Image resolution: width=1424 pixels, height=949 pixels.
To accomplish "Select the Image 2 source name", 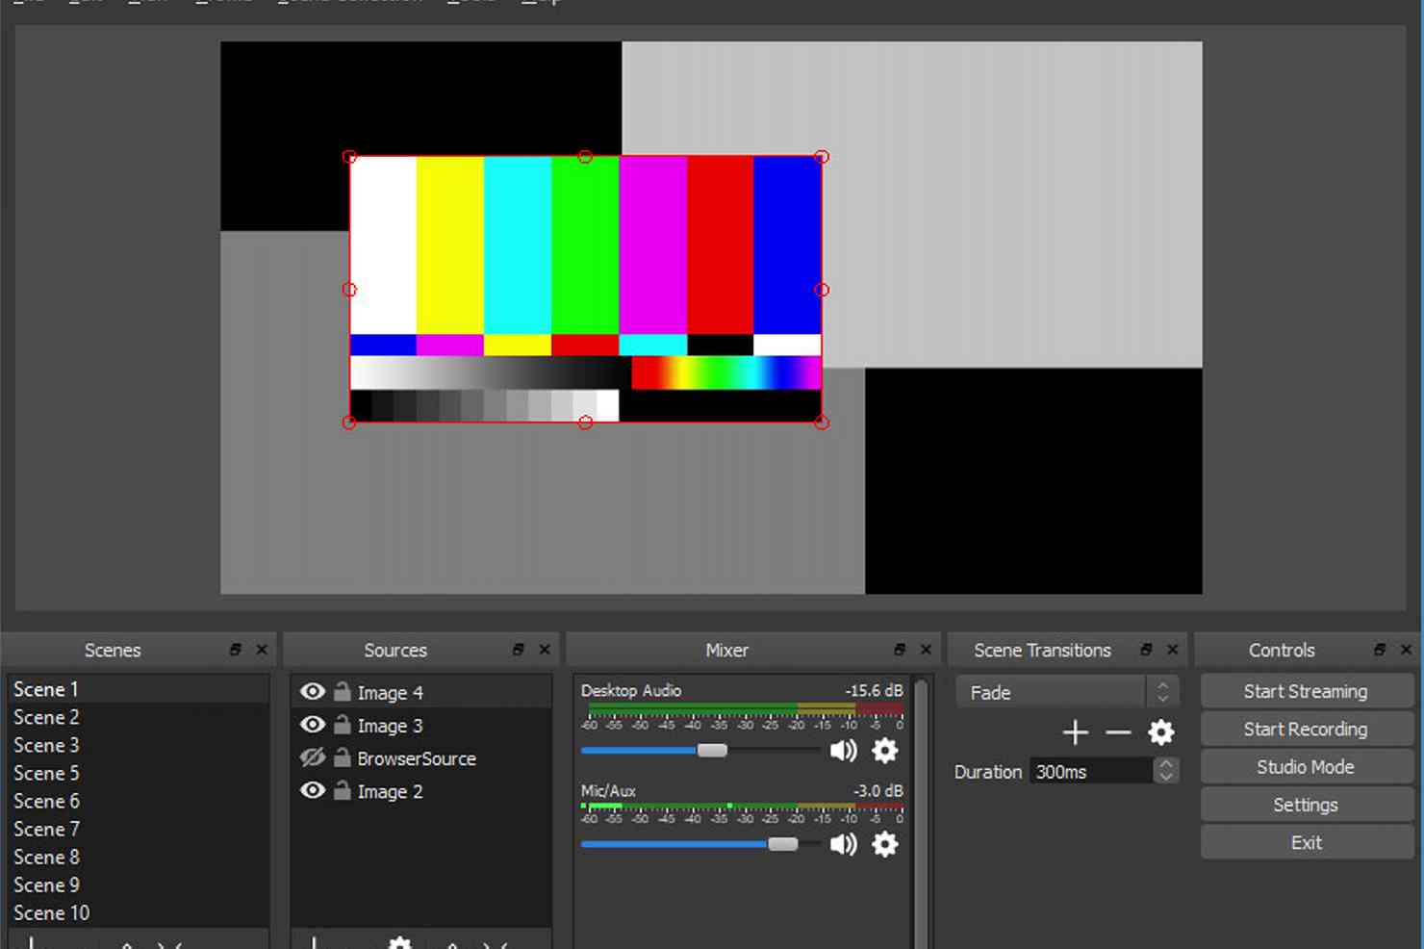I will click(390, 791).
